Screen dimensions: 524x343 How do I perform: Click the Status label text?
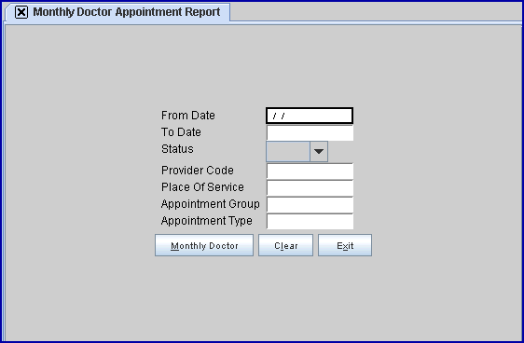pos(177,149)
